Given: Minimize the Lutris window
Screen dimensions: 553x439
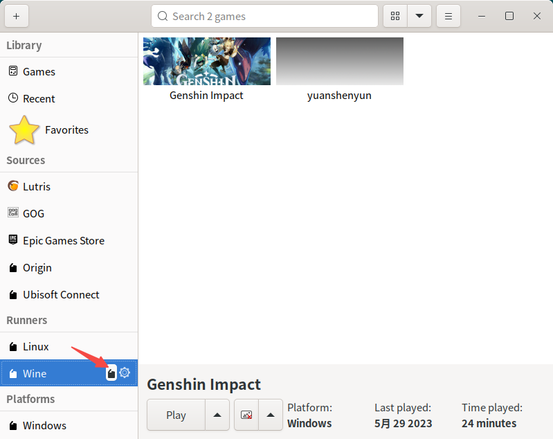Looking at the screenshot, I should pos(482,16).
